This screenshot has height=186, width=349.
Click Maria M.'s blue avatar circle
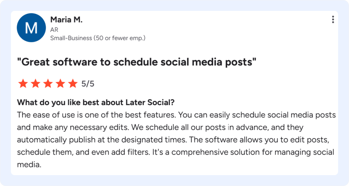pos(31,28)
